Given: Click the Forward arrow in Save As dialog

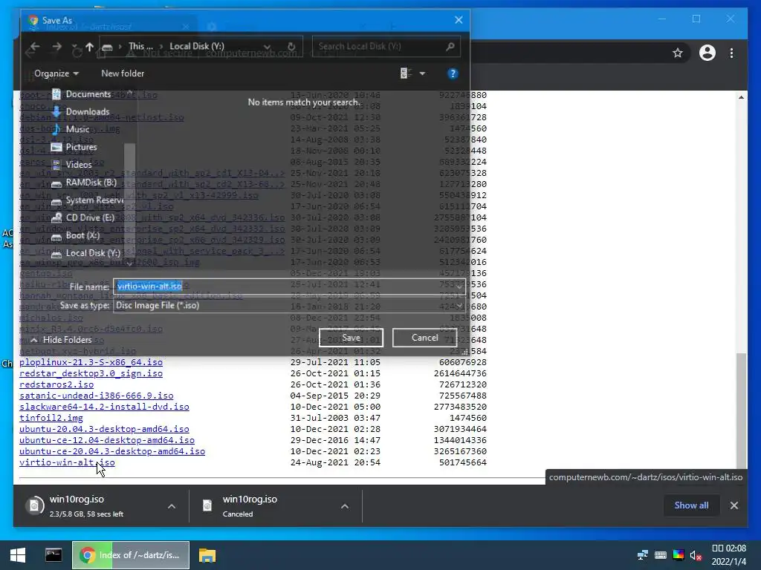Looking at the screenshot, I should point(56,47).
